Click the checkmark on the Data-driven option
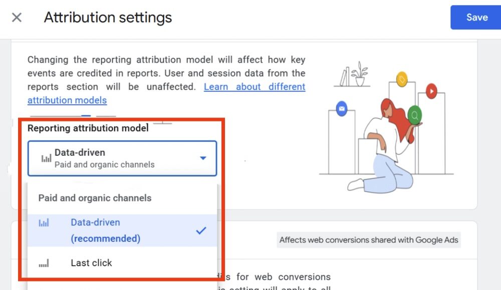Image resolution: width=501 pixels, height=290 pixels. click(201, 230)
